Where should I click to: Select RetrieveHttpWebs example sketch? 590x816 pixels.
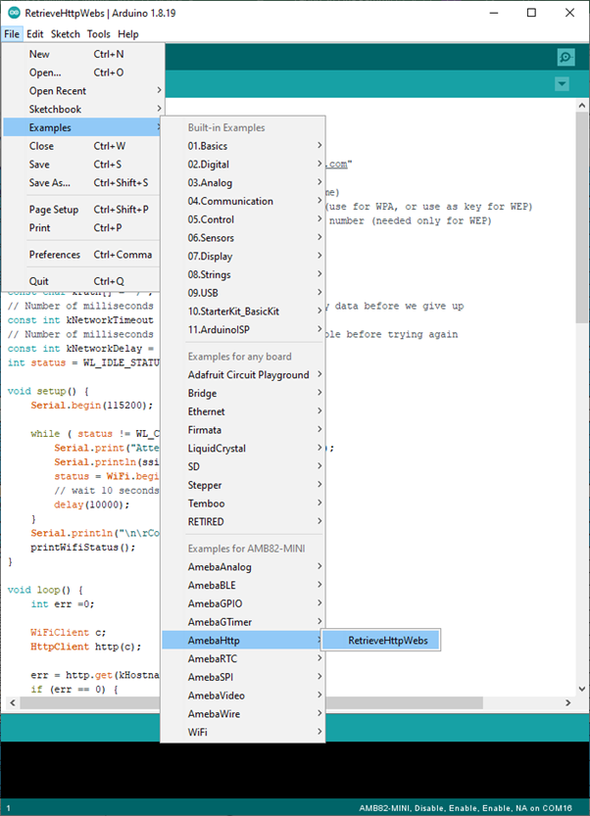point(382,641)
